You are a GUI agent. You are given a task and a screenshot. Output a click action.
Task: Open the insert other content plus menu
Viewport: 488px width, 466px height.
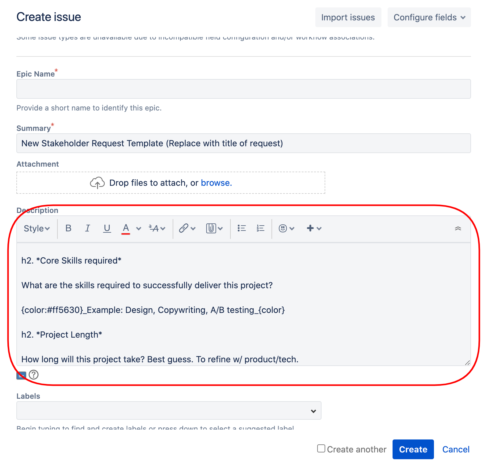(x=314, y=228)
